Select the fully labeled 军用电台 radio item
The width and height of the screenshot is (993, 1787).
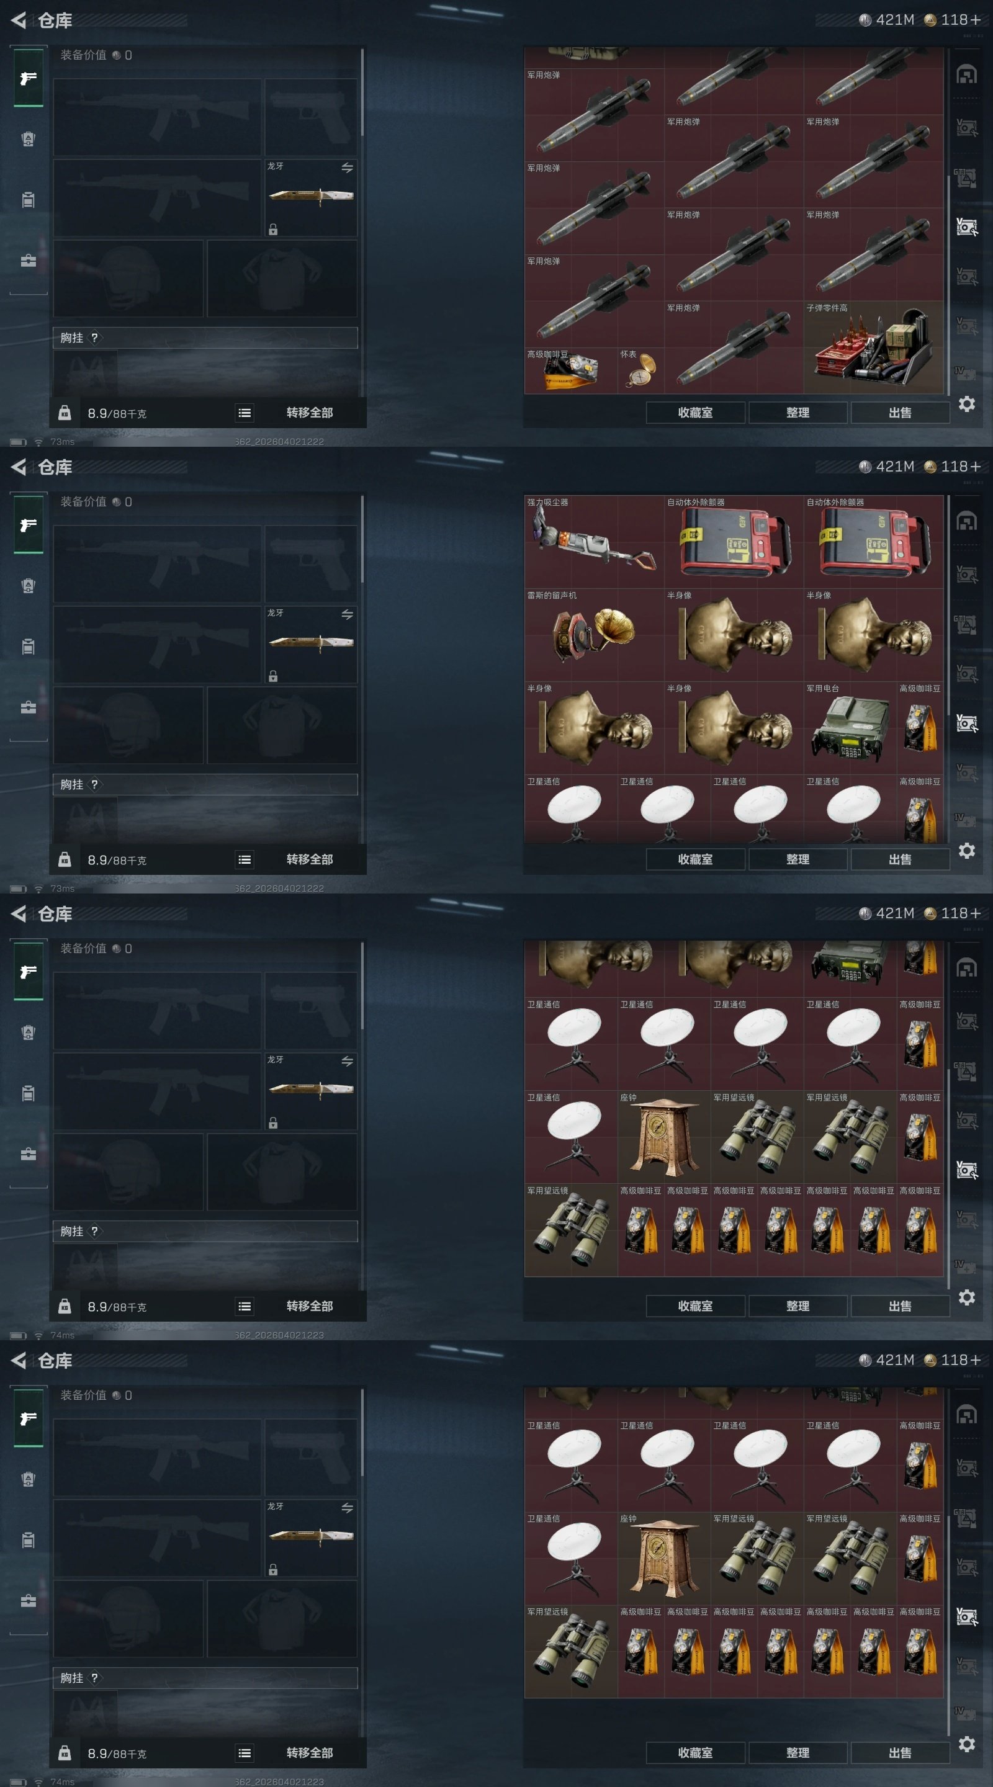pyautogui.click(x=850, y=728)
